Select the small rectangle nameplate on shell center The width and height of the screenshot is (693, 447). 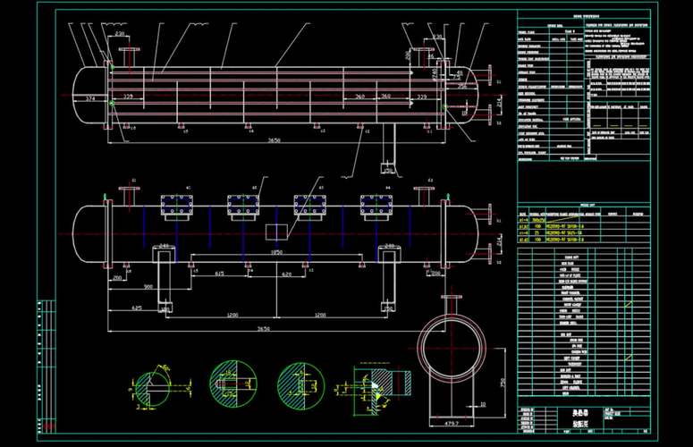coord(276,232)
